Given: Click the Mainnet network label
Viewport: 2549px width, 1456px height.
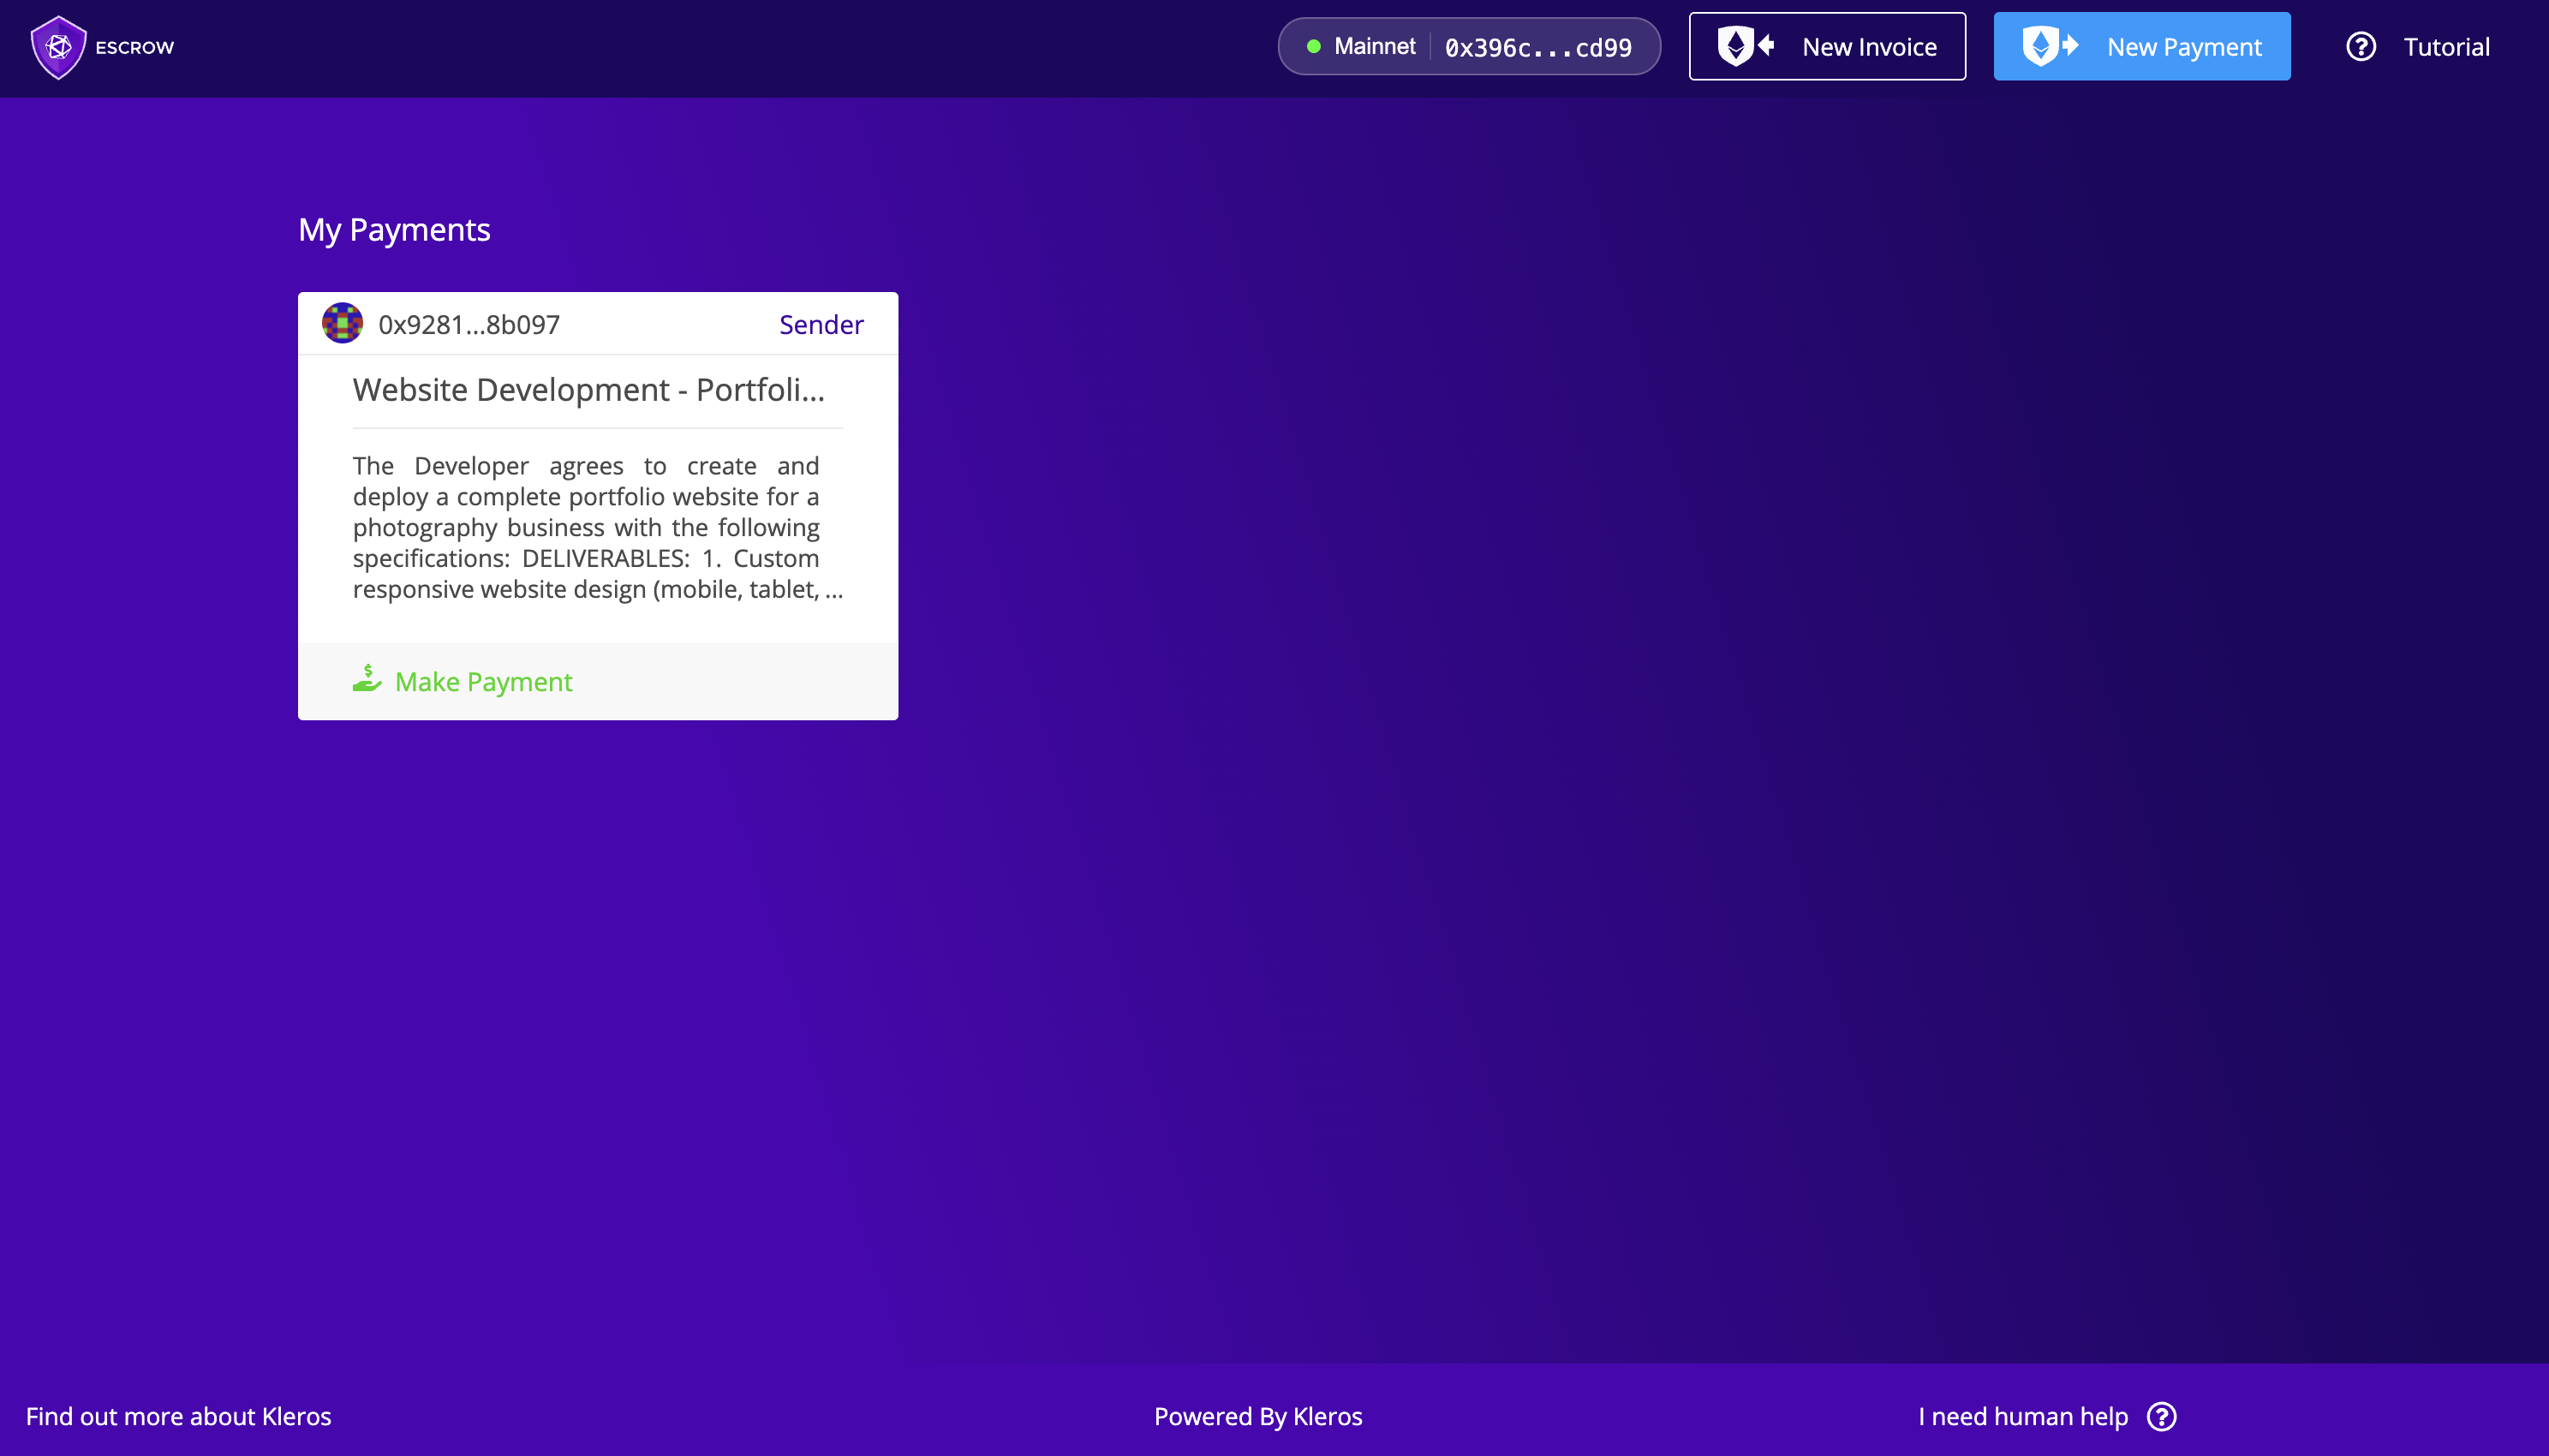Looking at the screenshot, I should click(1374, 46).
